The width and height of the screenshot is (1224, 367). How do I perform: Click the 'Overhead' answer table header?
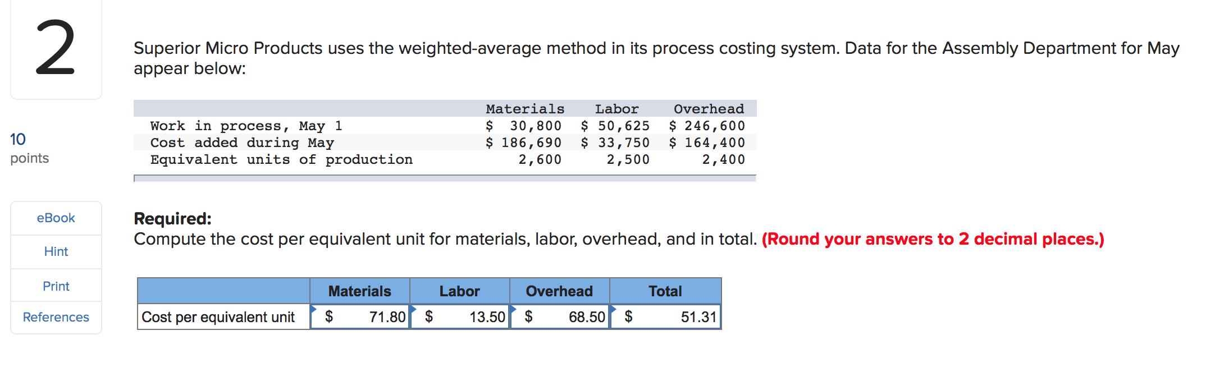tap(560, 291)
